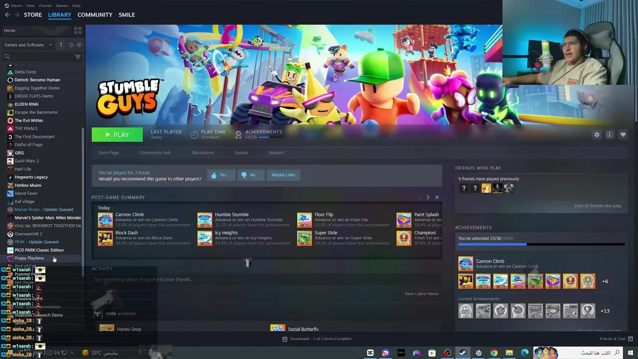638x359 pixels.
Task: Open Paint Splash achievement icon
Action: coord(404,220)
